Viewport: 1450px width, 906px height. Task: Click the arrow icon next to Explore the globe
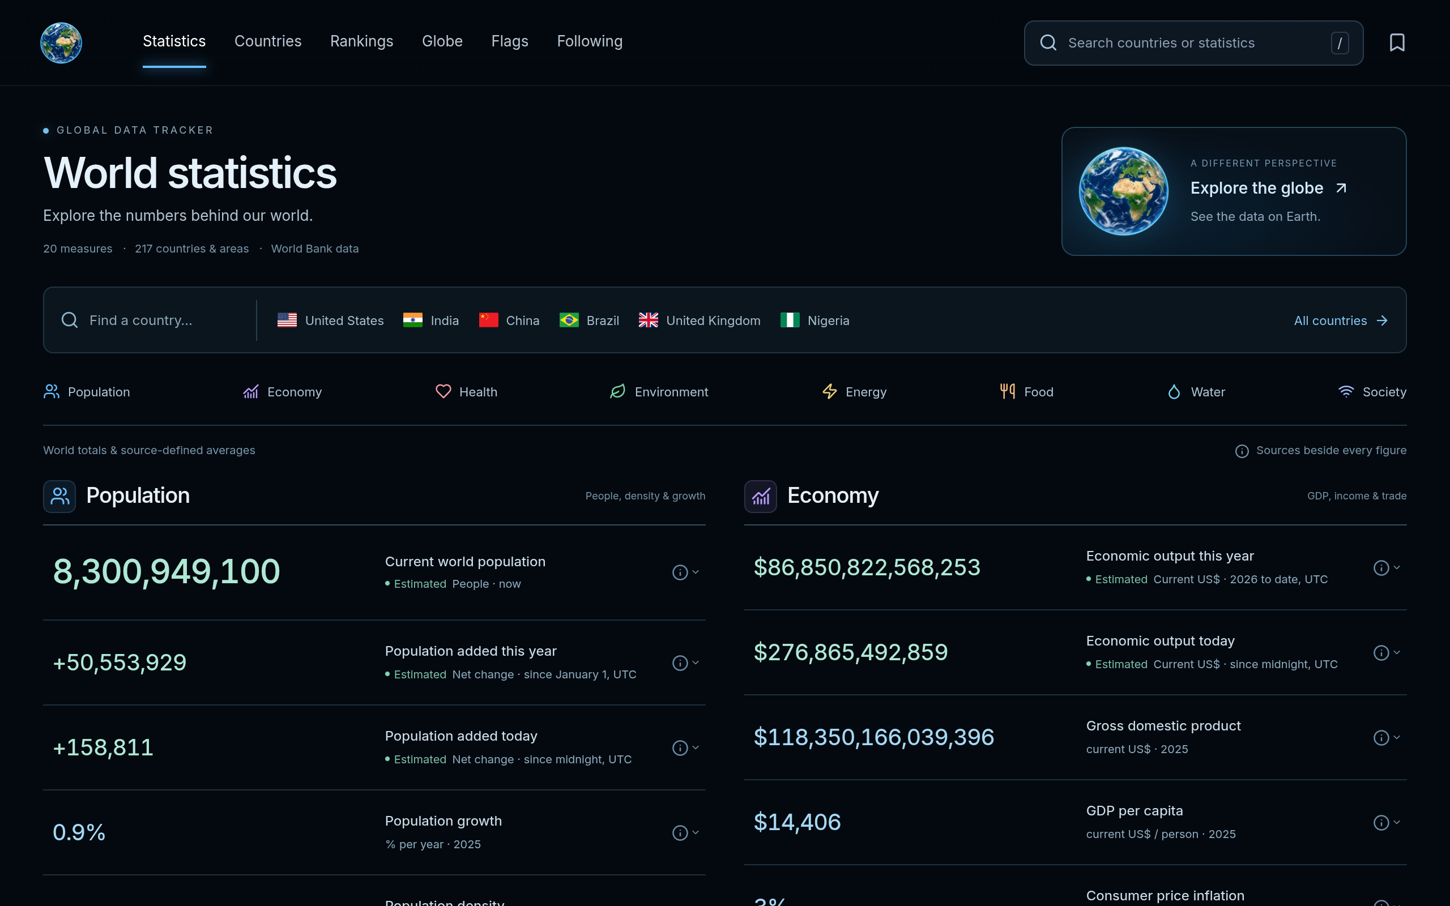coord(1341,188)
